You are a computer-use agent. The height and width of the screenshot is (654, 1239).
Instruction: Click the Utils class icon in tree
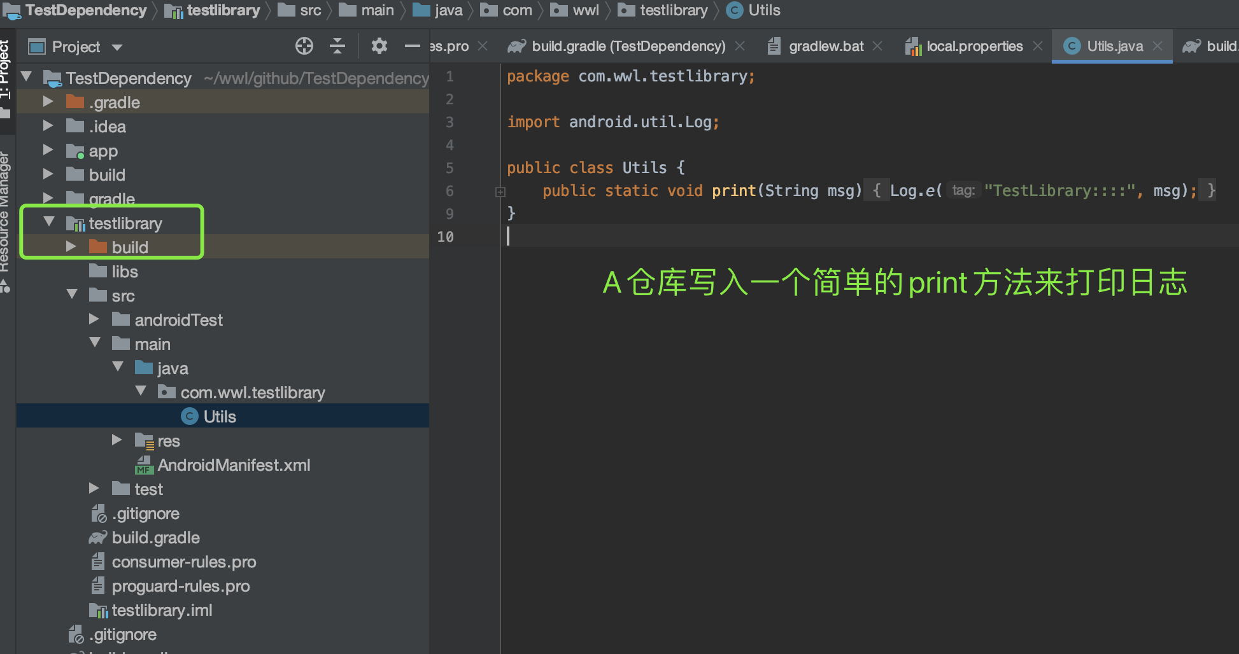tap(190, 416)
